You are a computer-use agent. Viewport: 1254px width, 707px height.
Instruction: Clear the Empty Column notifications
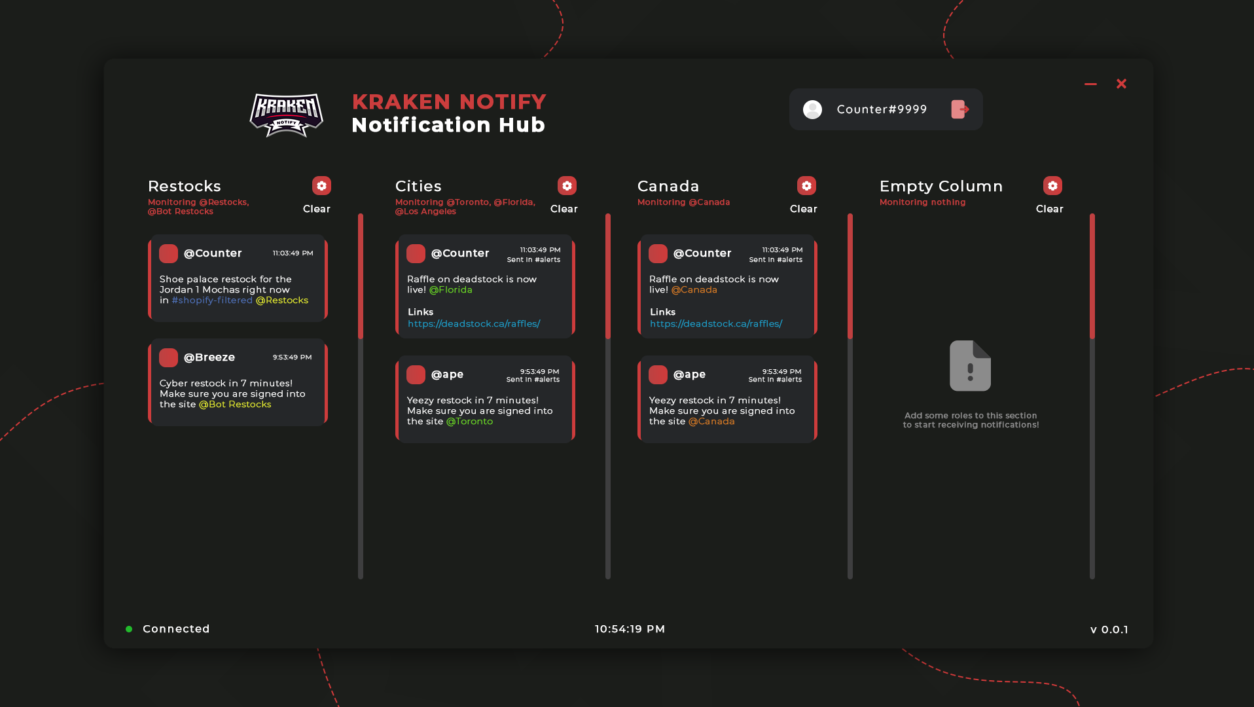point(1050,209)
